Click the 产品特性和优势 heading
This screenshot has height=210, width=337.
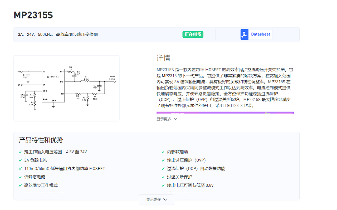pyautogui.click(x=41, y=140)
